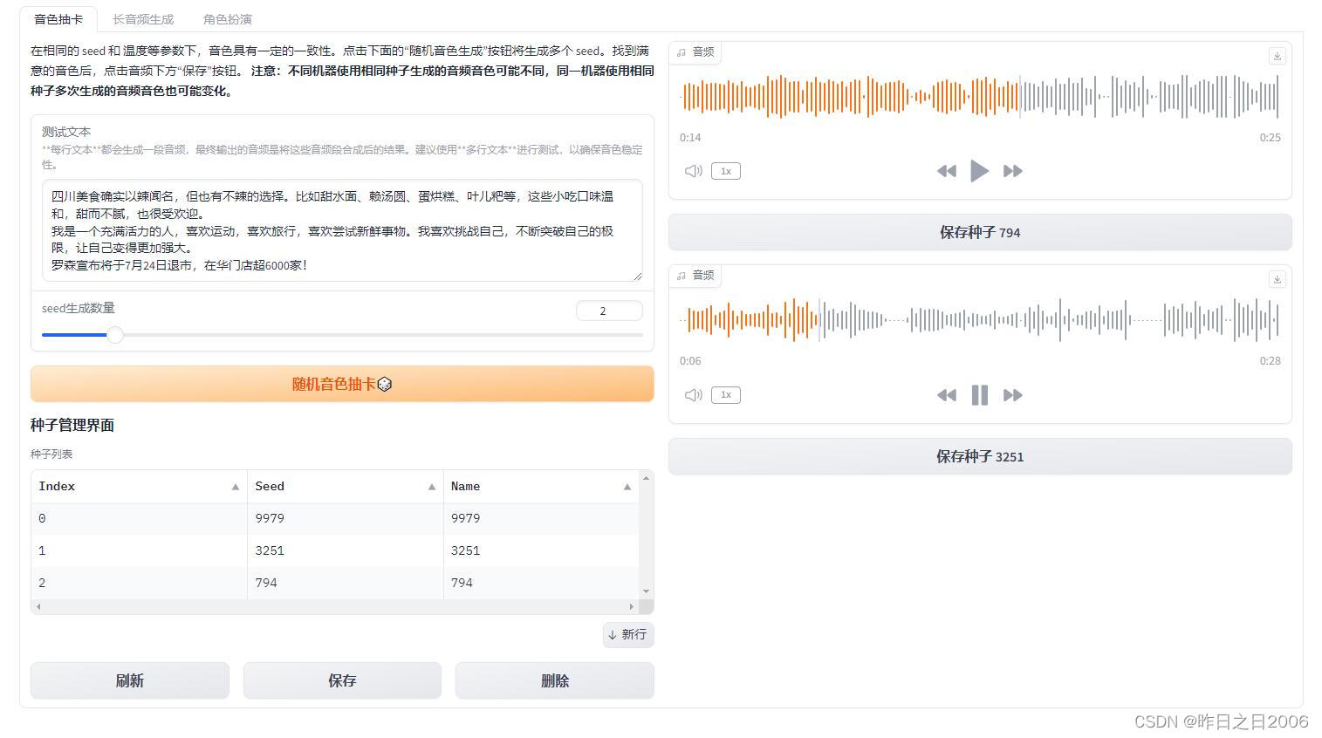The height and width of the screenshot is (738, 1322).
Task: Fast-forward the seed 794 audio
Action: tap(1013, 171)
